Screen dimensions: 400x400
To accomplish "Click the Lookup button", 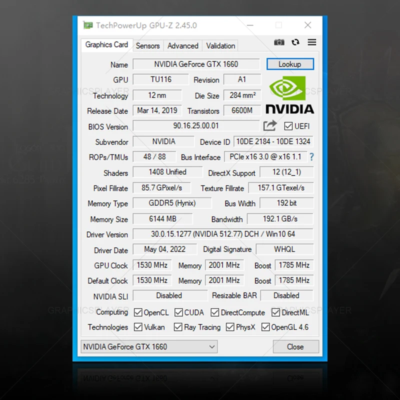I will 290,64.
